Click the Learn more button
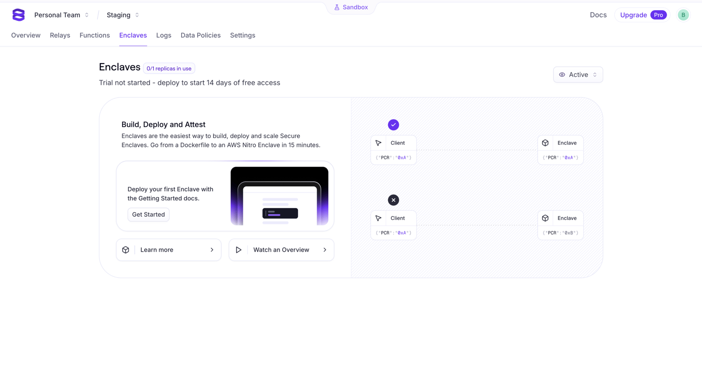Viewport: 702px width, 378px height. click(169, 250)
